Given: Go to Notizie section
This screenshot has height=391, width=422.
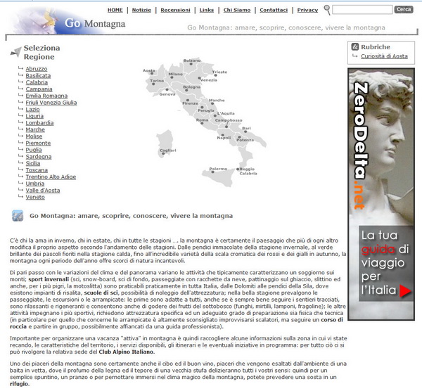Looking at the screenshot, I should (x=141, y=10).
